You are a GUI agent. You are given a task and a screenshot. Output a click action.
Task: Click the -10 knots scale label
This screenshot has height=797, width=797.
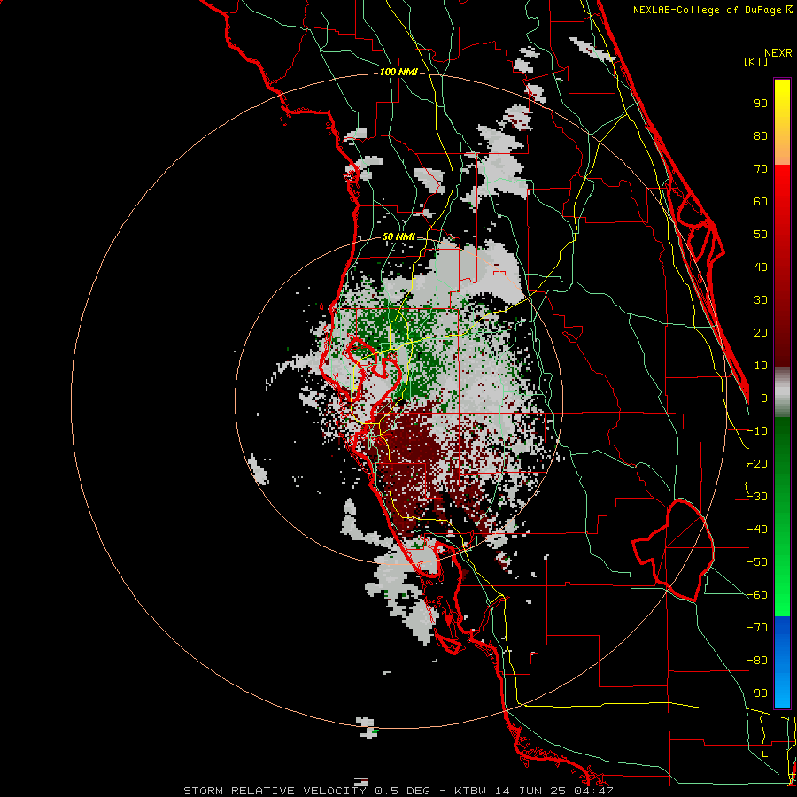(758, 431)
